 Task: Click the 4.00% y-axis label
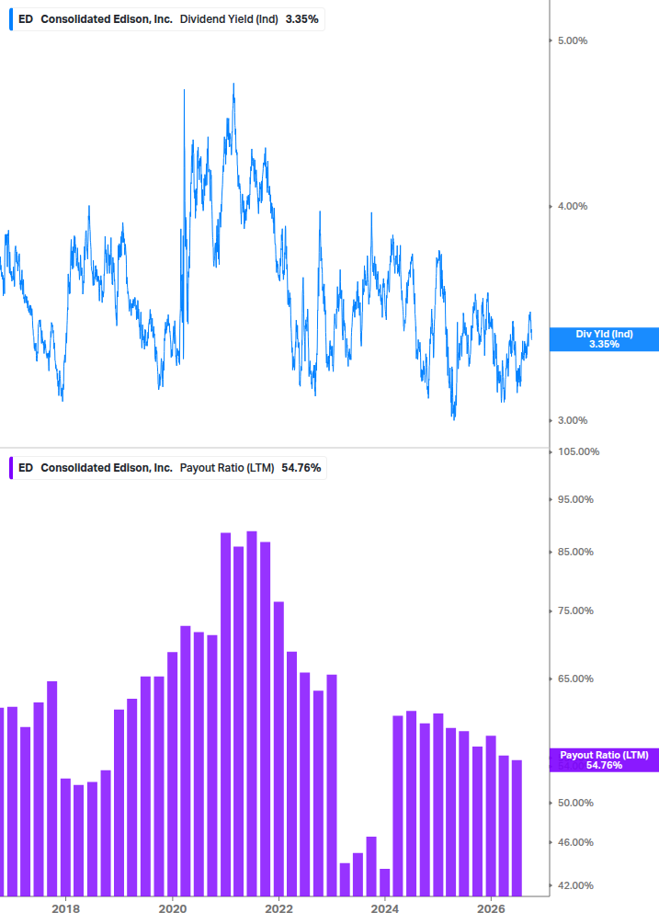pyautogui.click(x=573, y=206)
